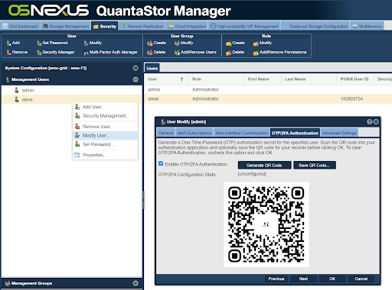The image size is (392, 290).
Task: Collapse the System Configuration panel
Action: [x=136, y=68]
